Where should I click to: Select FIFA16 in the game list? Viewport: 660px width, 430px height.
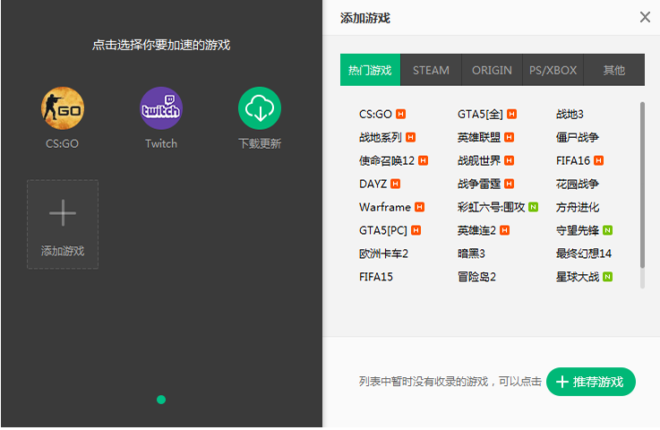point(573,160)
